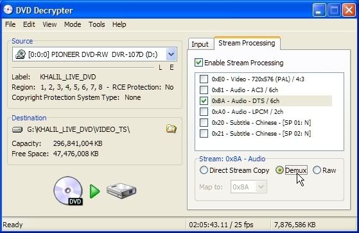Click the 7,876,586 KB status entry
The image size is (359, 233).
point(295,225)
